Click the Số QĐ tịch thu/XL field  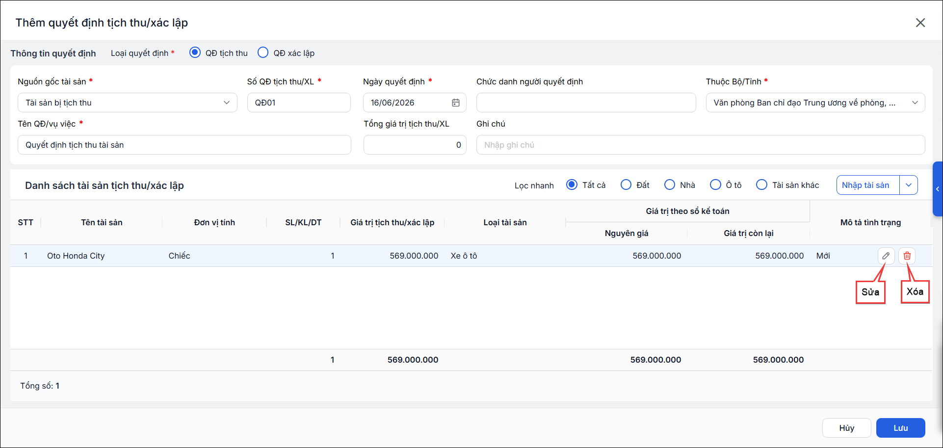click(x=299, y=103)
